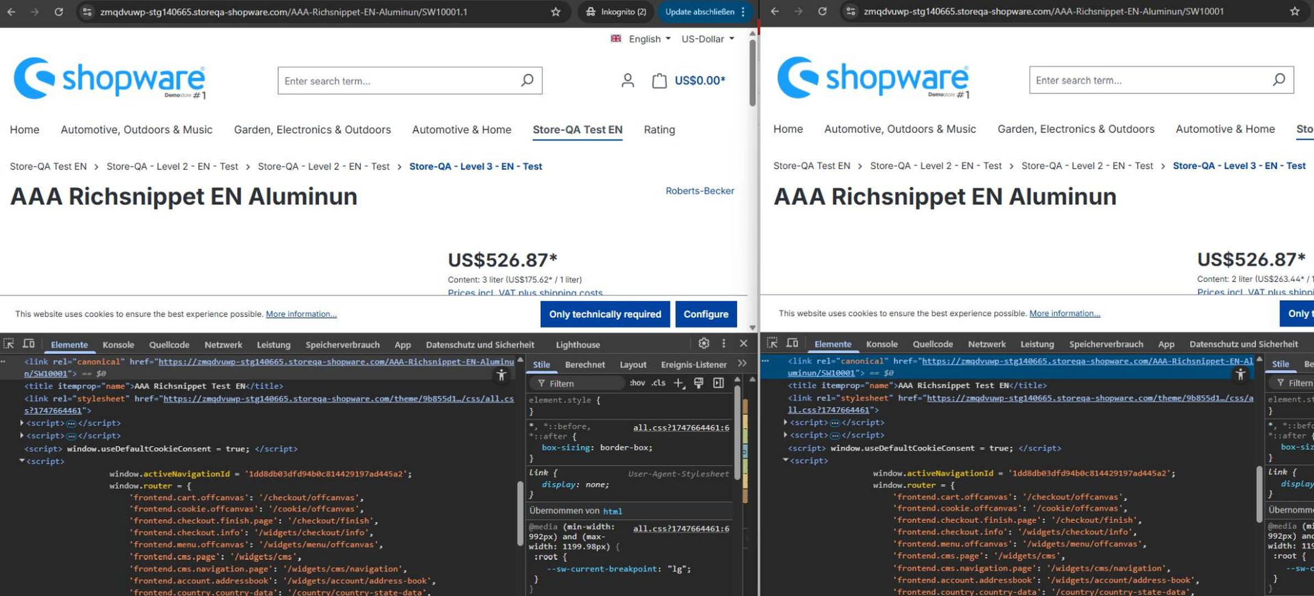Open English language dropdown
This screenshot has width=1314, height=596.
(x=641, y=39)
